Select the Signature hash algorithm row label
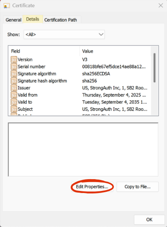This screenshot has height=227, width=167. (42, 81)
